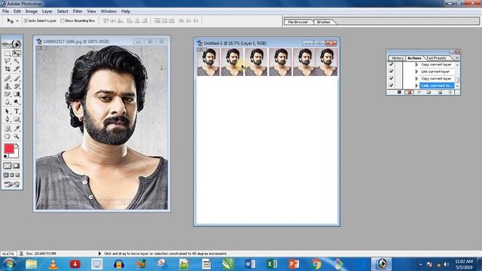Open the status bar document info arrow
This screenshot has width=482, height=271.
(x=99, y=254)
